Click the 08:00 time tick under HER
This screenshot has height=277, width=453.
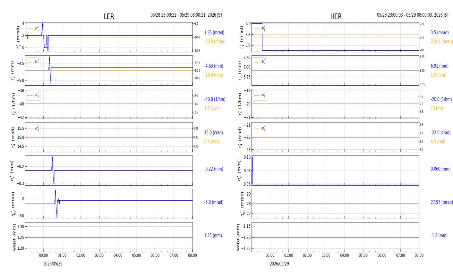click(x=419, y=256)
